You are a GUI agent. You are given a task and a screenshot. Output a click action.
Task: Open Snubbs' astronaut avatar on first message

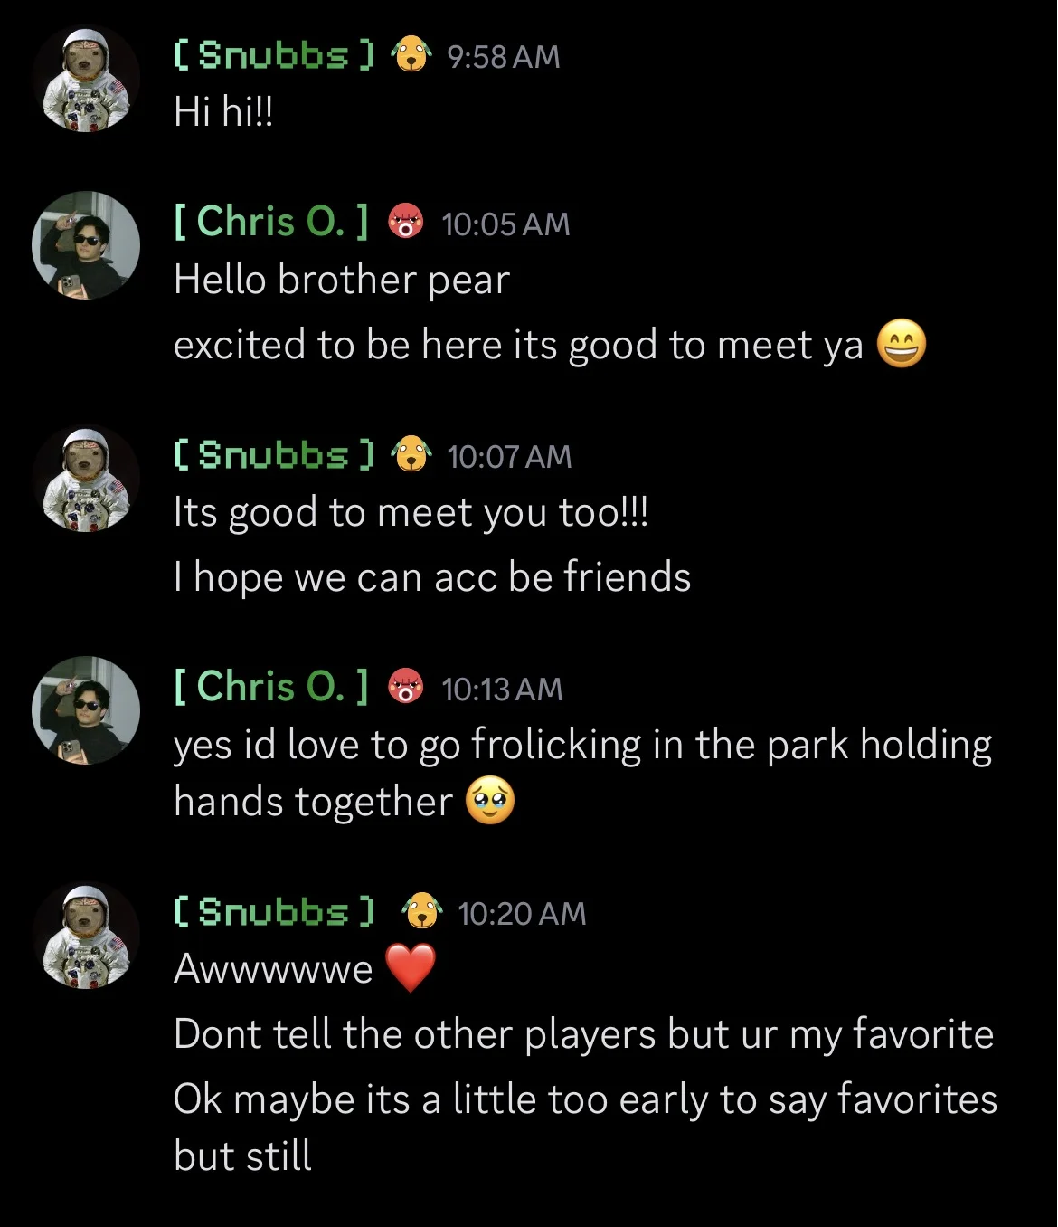[86, 79]
